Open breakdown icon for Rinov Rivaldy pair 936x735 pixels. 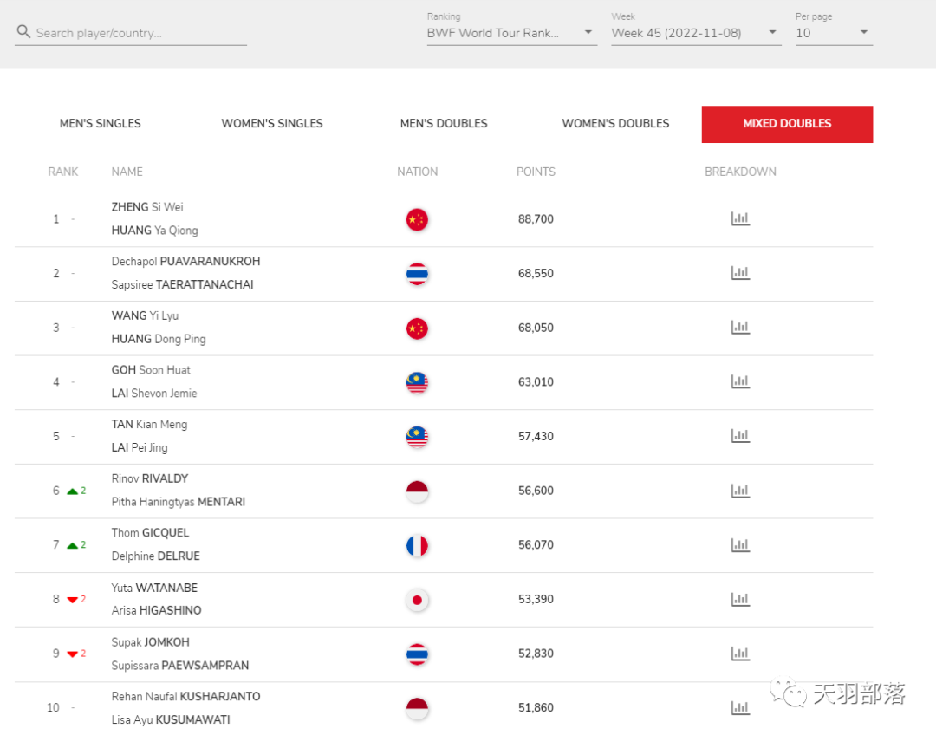(x=740, y=491)
